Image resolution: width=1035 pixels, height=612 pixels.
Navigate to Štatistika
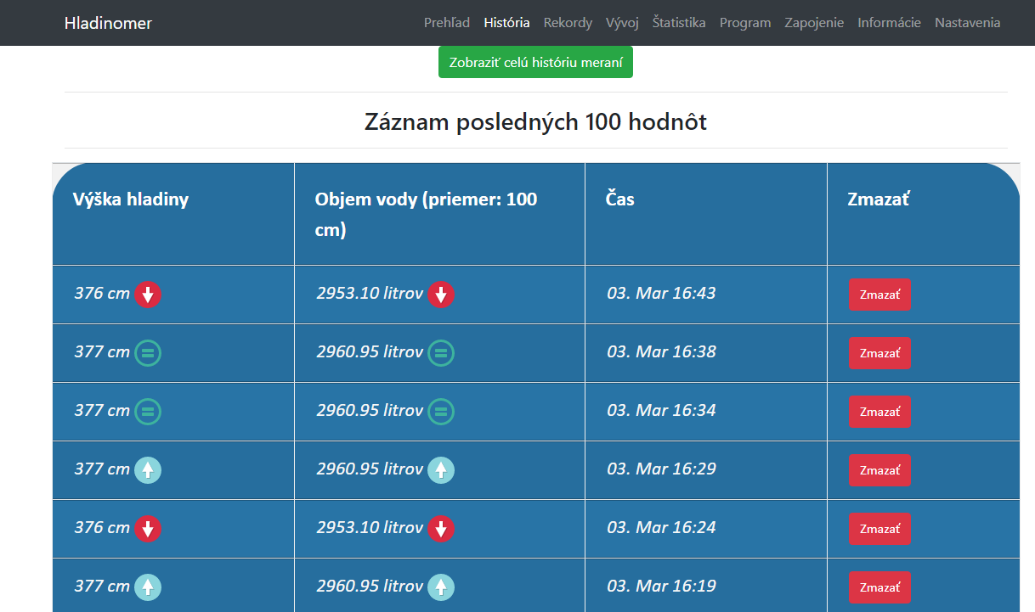pos(679,23)
